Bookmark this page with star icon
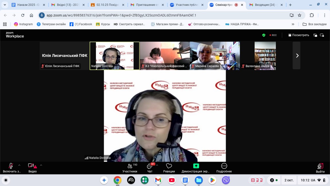Image resolution: width=330 pixels, height=186 pixels. click(x=300, y=15)
